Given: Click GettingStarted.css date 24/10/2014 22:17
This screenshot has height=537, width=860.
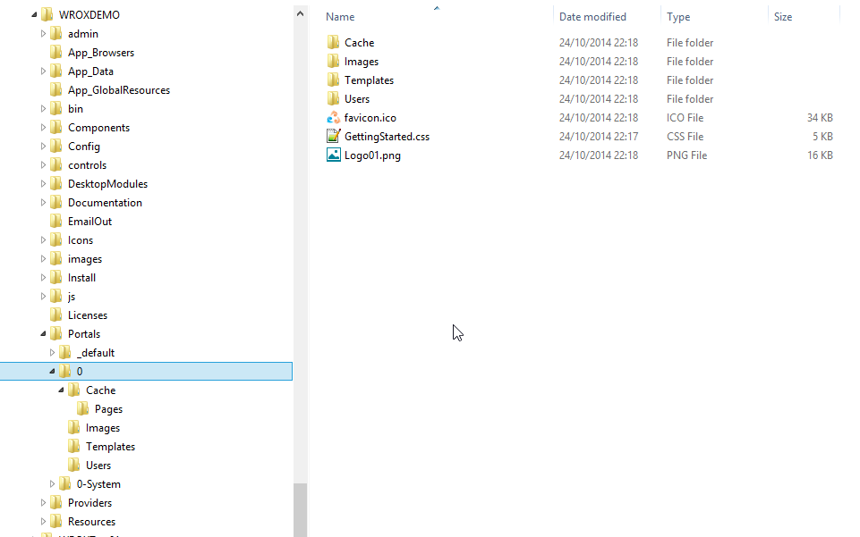Looking at the screenshot, I should [x=599, y=137].
